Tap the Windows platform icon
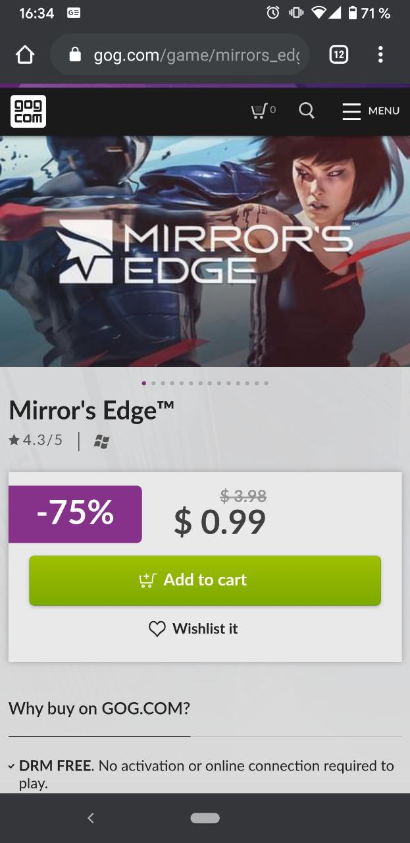The height and width of the screenshot is (843, 410). 101,442
